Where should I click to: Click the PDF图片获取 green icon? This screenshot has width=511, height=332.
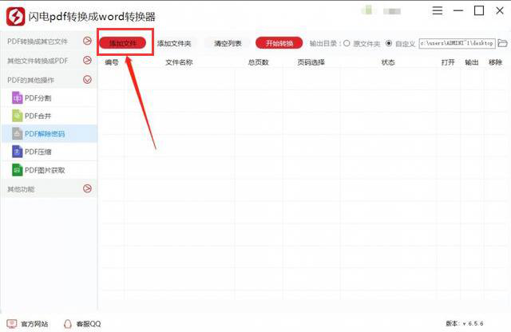(18, 170)
